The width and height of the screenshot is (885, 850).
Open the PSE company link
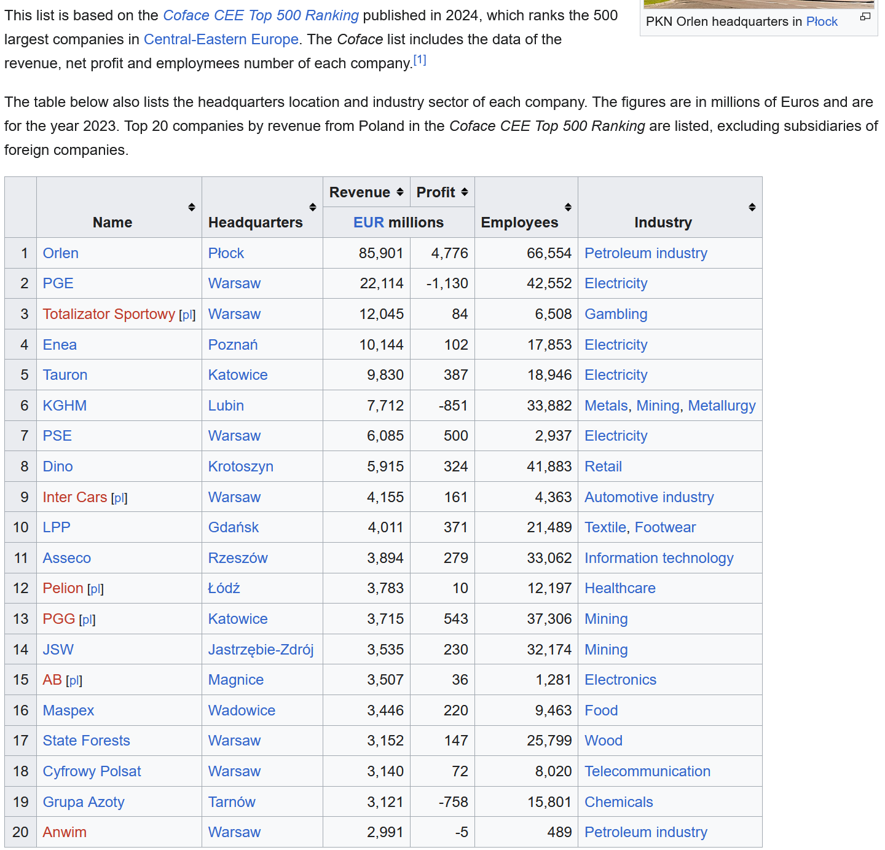tap(57, 436)
